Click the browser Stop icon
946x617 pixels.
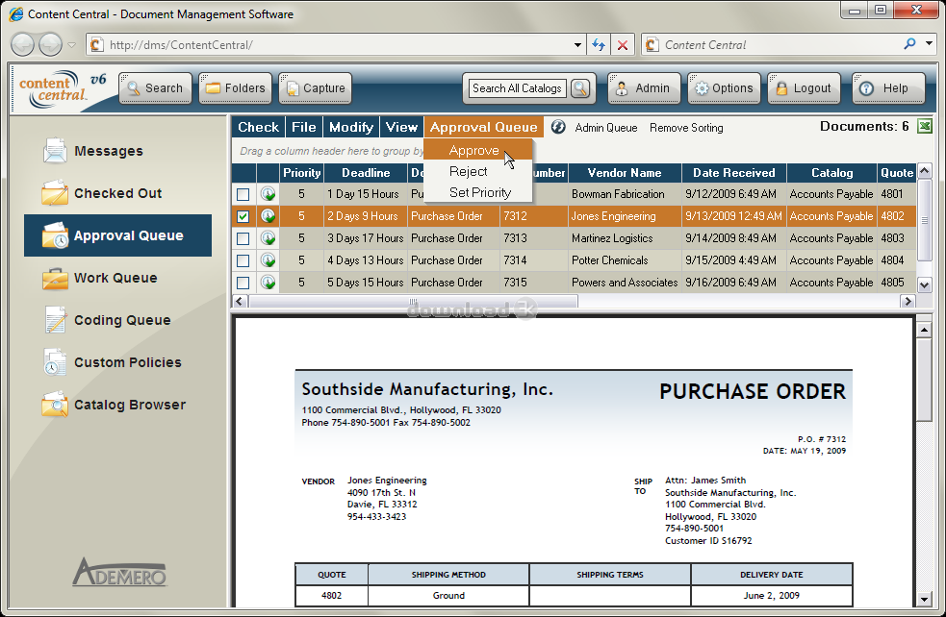[623, 44]
